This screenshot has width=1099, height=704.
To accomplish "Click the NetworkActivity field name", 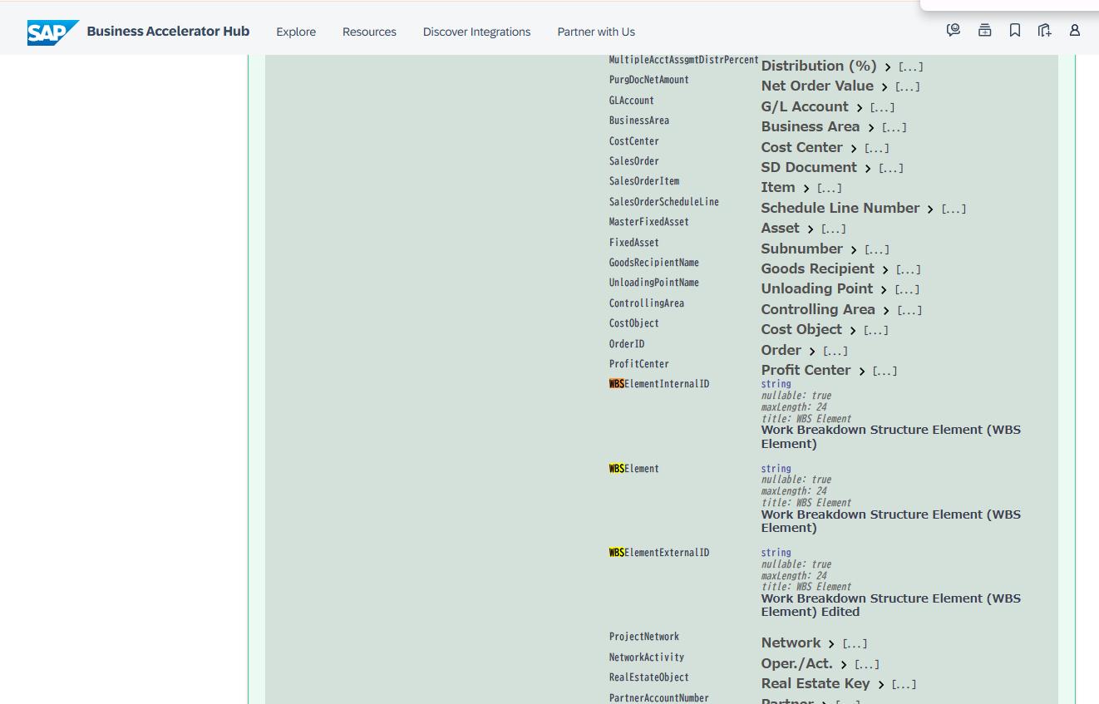I will click(x=647, y=657).
